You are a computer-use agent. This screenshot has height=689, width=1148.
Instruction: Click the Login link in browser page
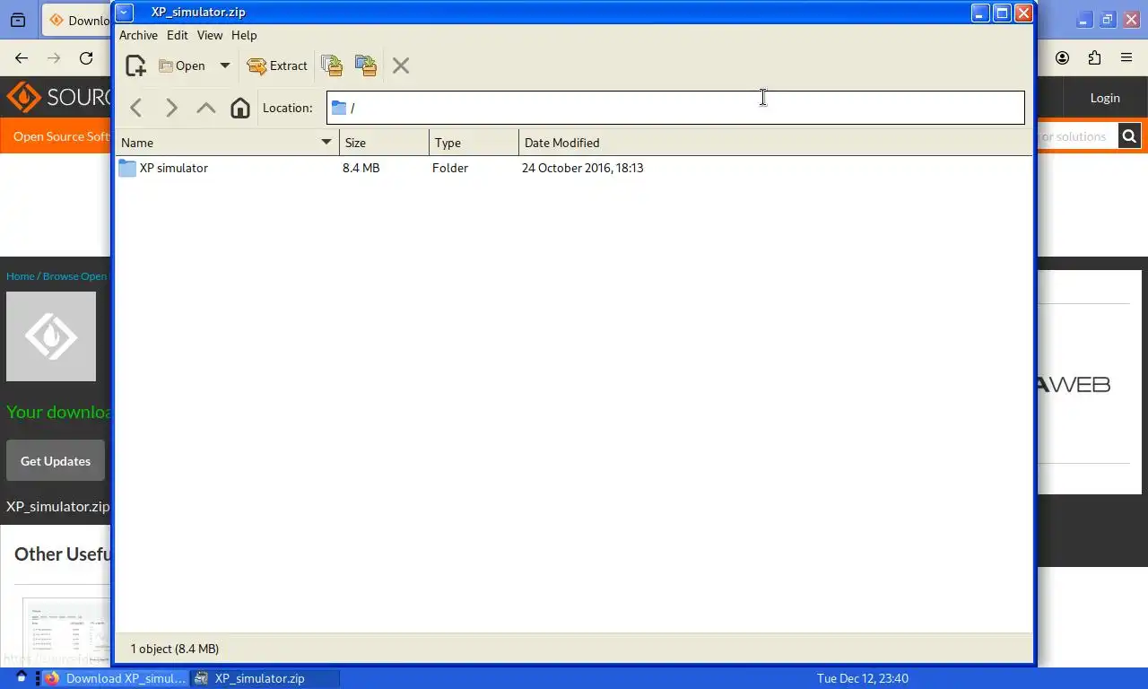tap(1105, 98)
